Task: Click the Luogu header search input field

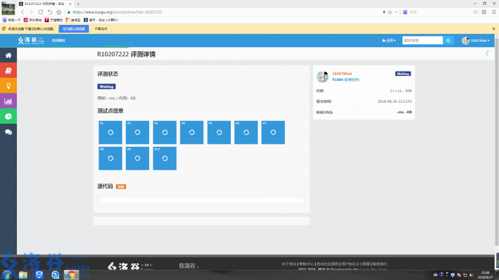Action: pos(422,40)
